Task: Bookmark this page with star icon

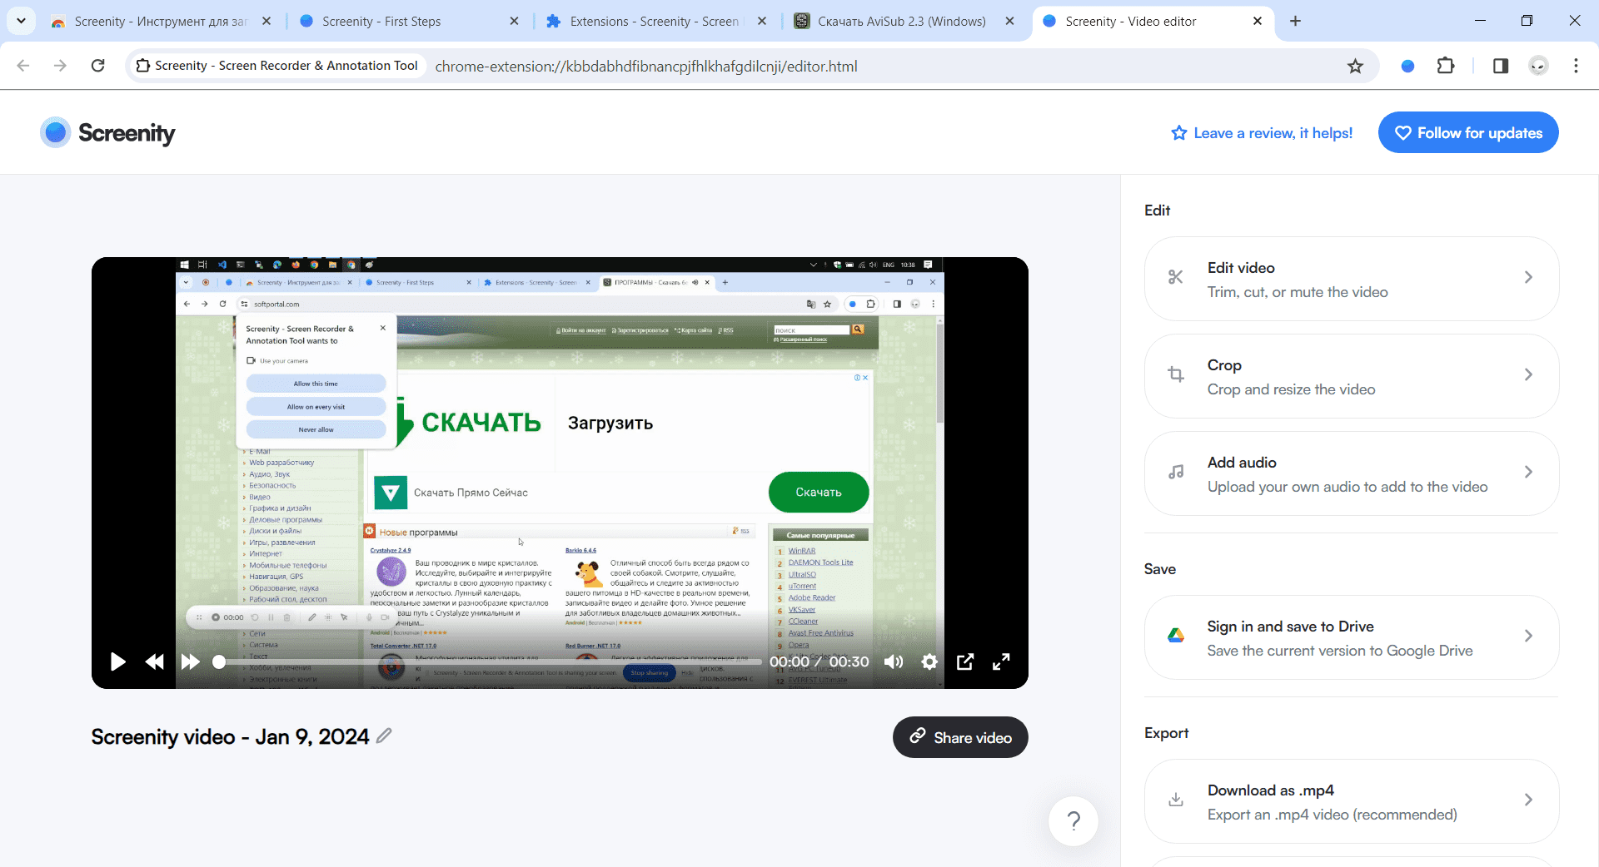Action: [x=1356, y=66]
